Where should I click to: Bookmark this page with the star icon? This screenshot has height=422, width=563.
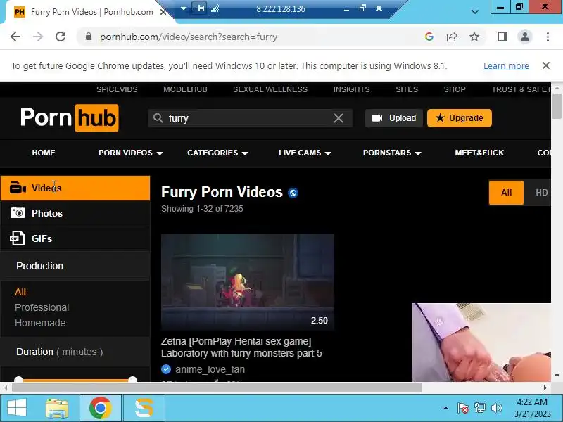(474, 37)
